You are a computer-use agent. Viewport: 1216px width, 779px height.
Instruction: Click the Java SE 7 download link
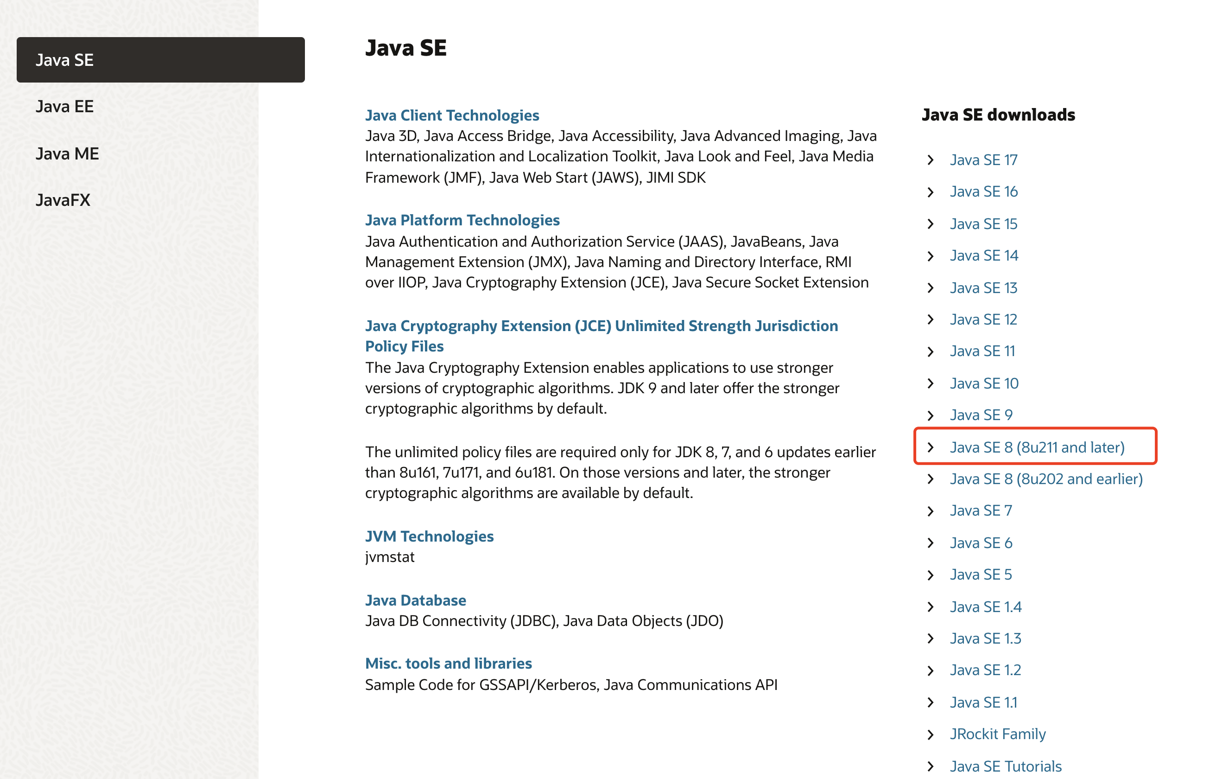981,511
